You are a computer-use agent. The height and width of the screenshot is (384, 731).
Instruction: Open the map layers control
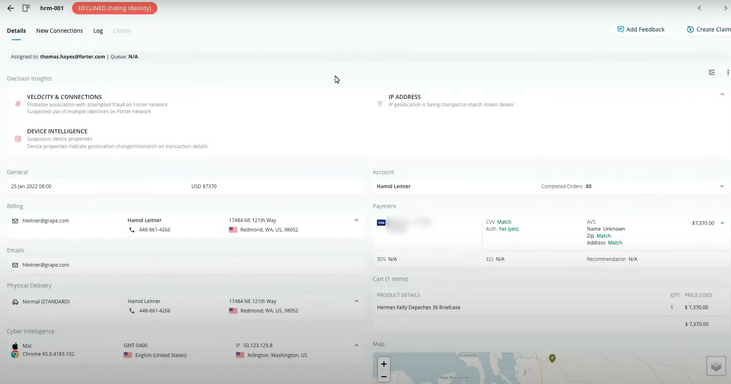tap(716, 366)
